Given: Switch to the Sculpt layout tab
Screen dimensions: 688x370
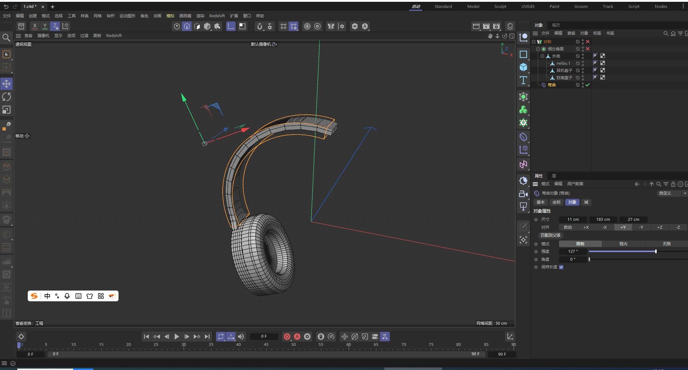Looking at the screenshot, I should coord(500,6).
